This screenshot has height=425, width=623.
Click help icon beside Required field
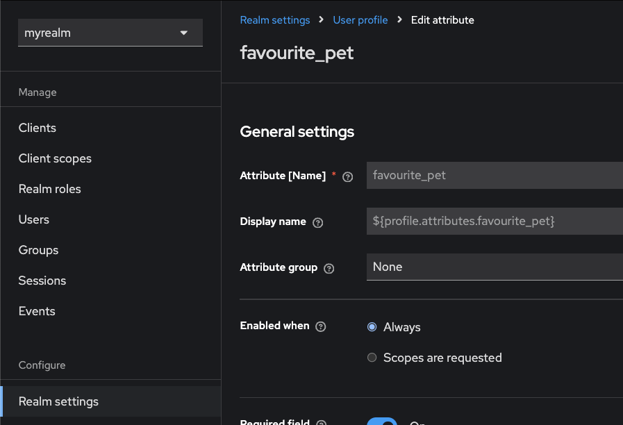[321, 423]
